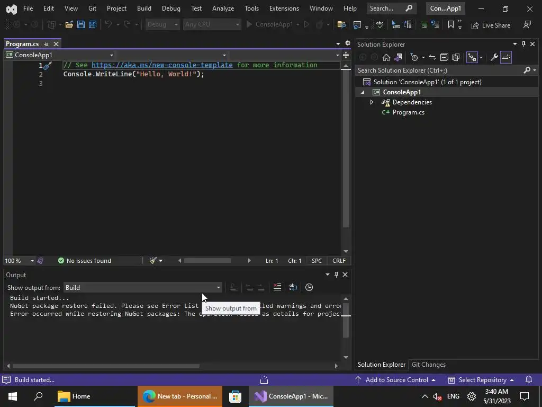Open Show output from Build dropdown
This screenshot has height=407, width=542.
point(143,288)
